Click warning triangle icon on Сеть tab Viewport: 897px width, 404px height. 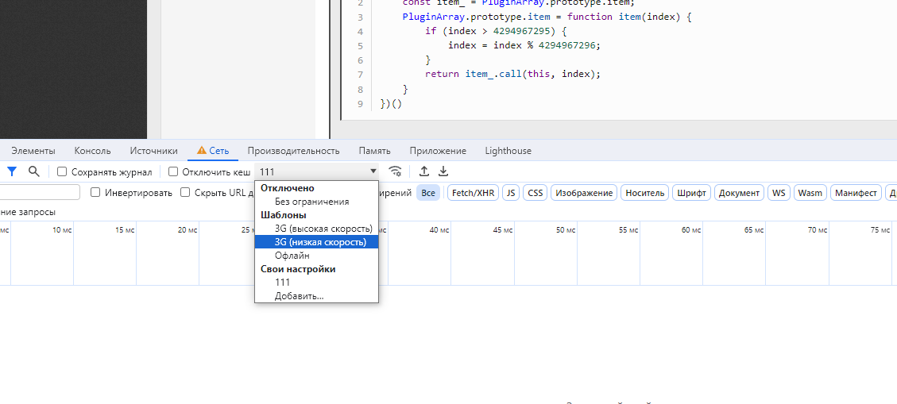point(202,151)
